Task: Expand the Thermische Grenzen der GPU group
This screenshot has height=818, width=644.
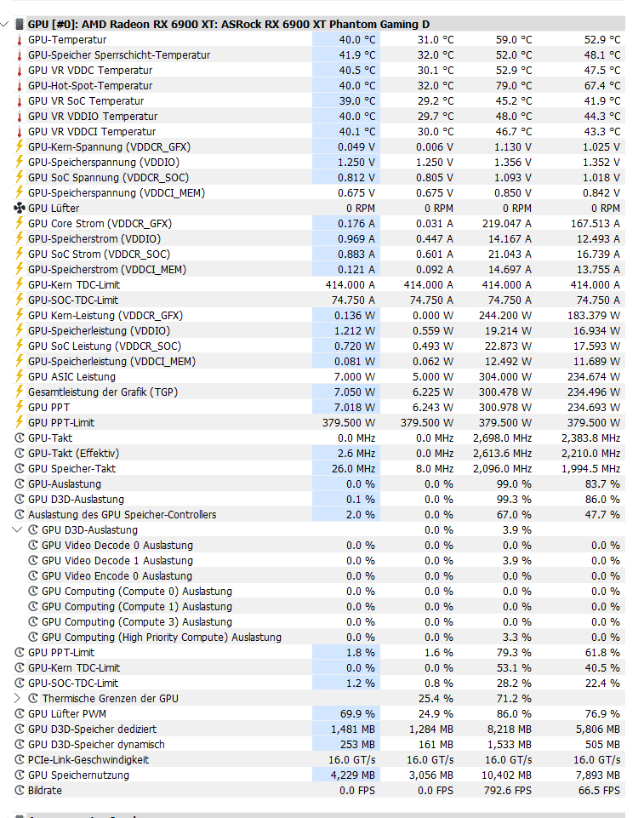Action: coord(17,698)
